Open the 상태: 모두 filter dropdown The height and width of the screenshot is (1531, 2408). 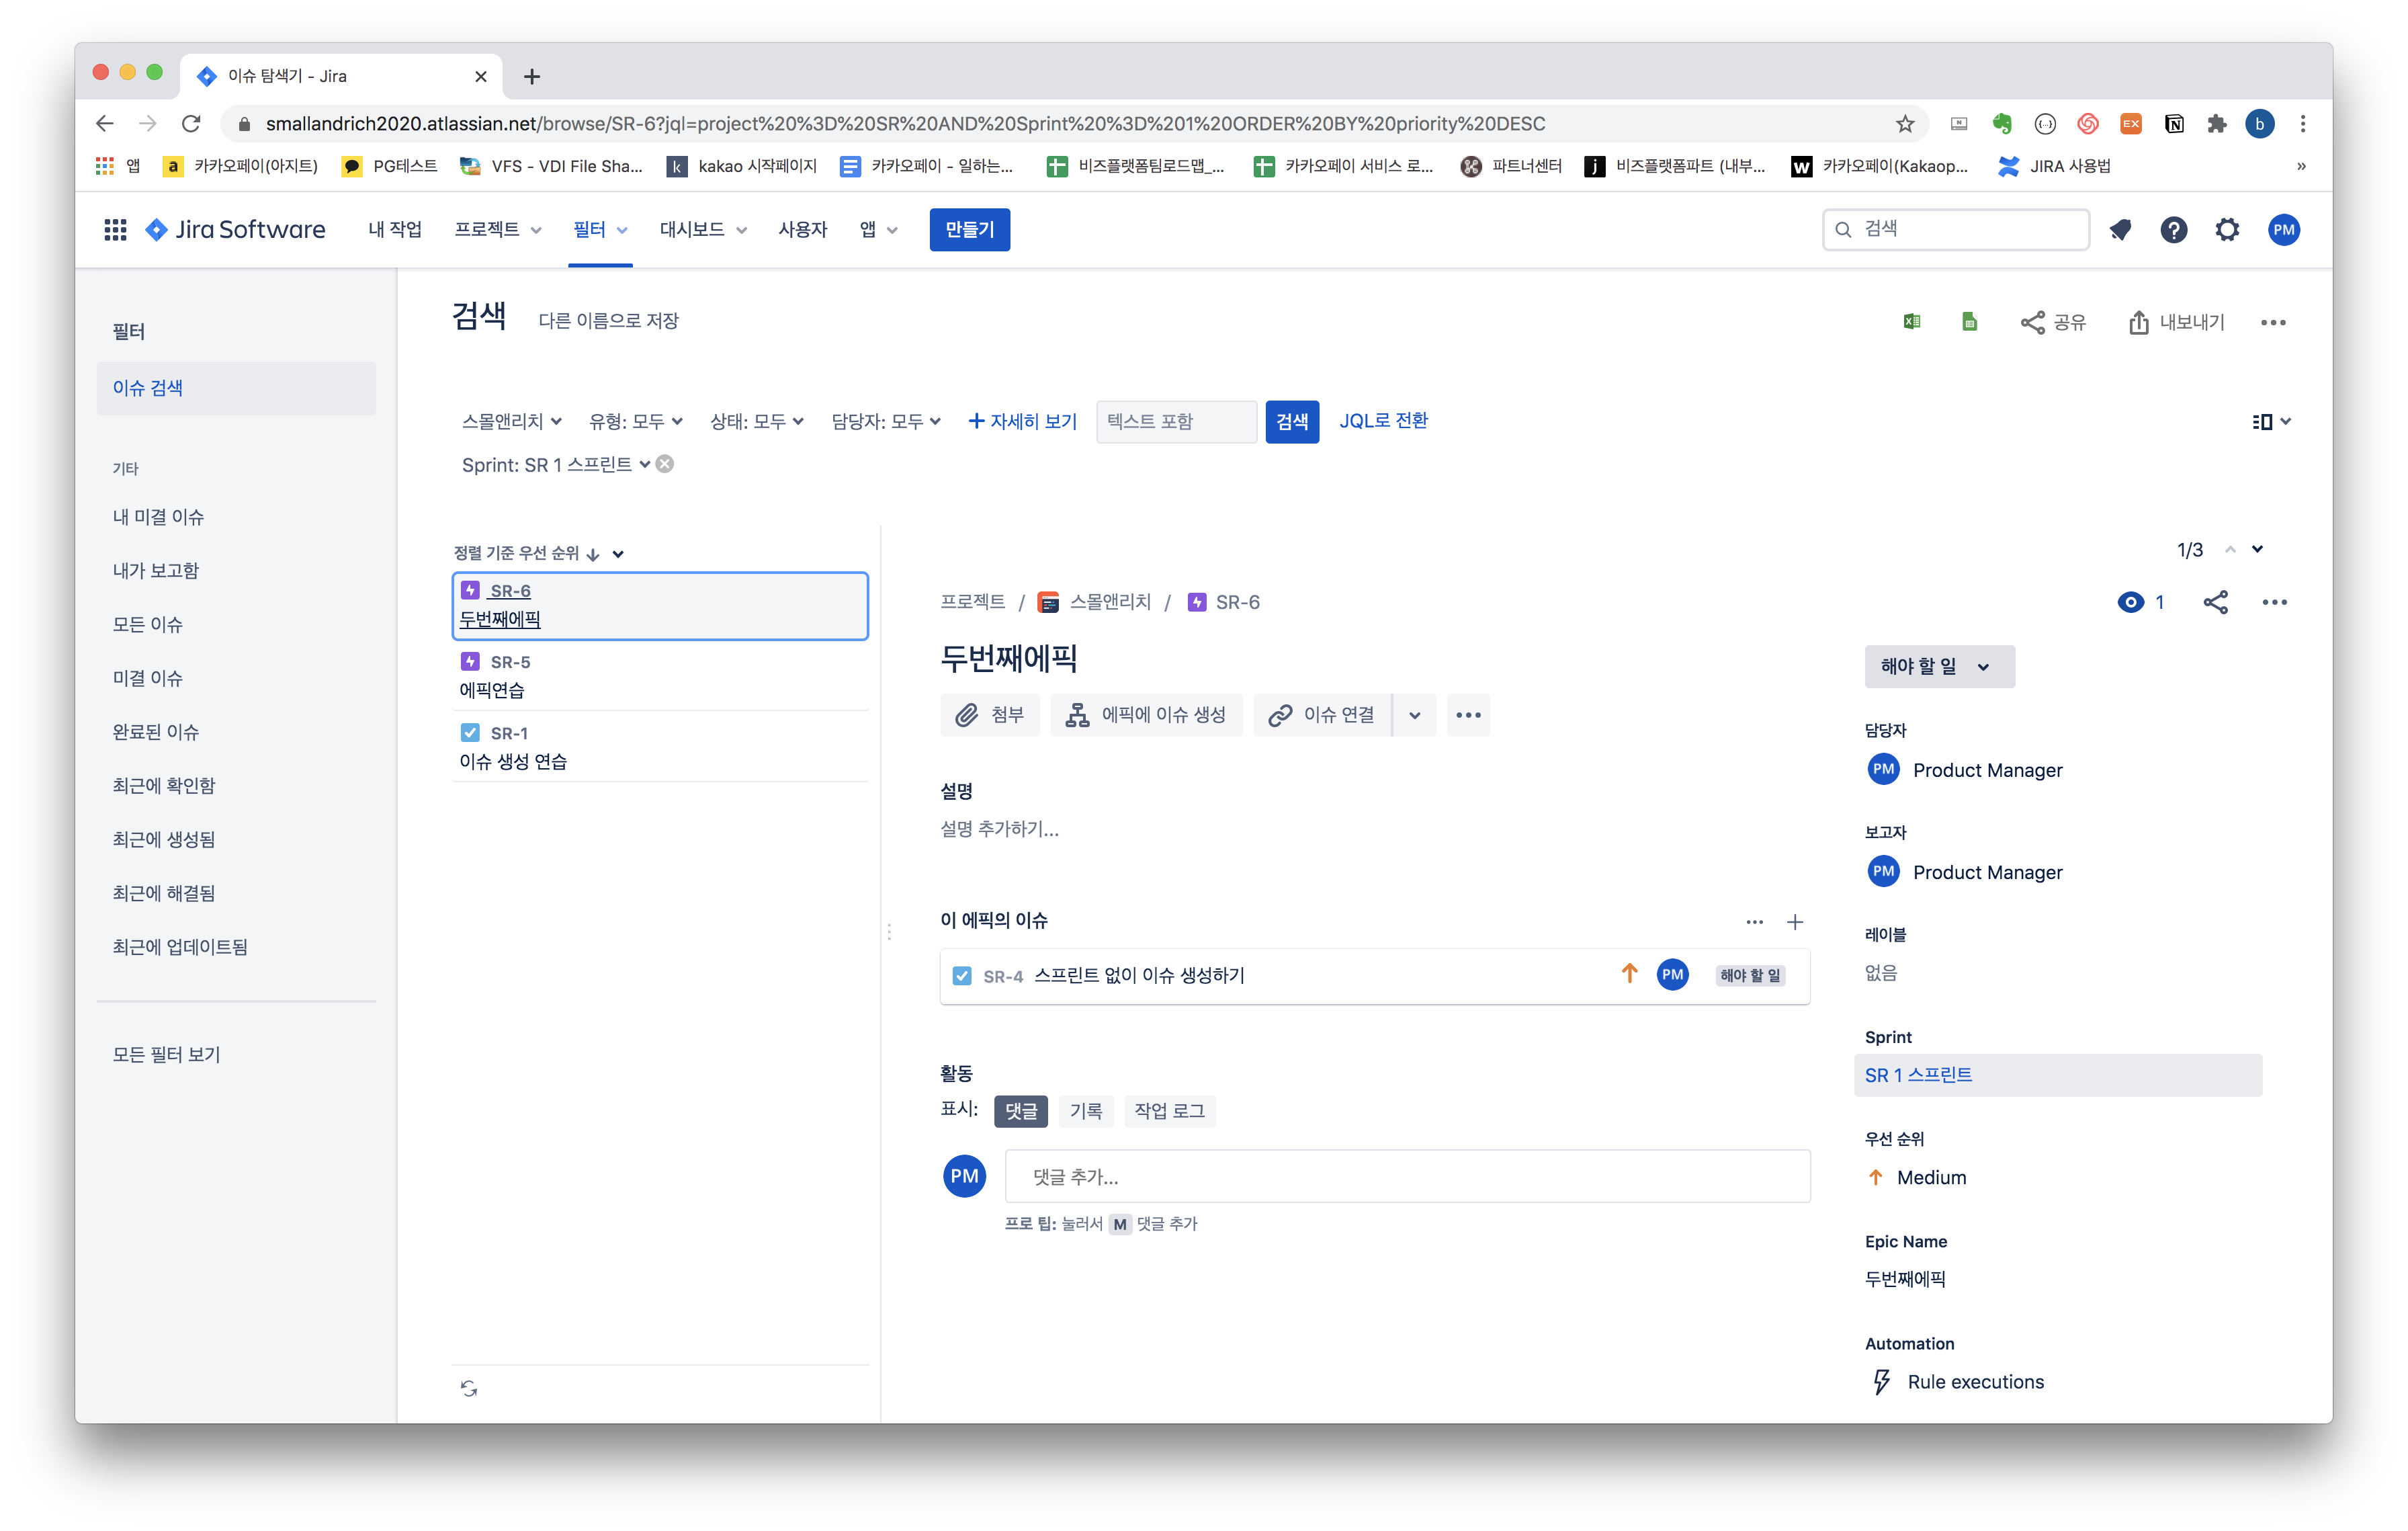point(756,421)
